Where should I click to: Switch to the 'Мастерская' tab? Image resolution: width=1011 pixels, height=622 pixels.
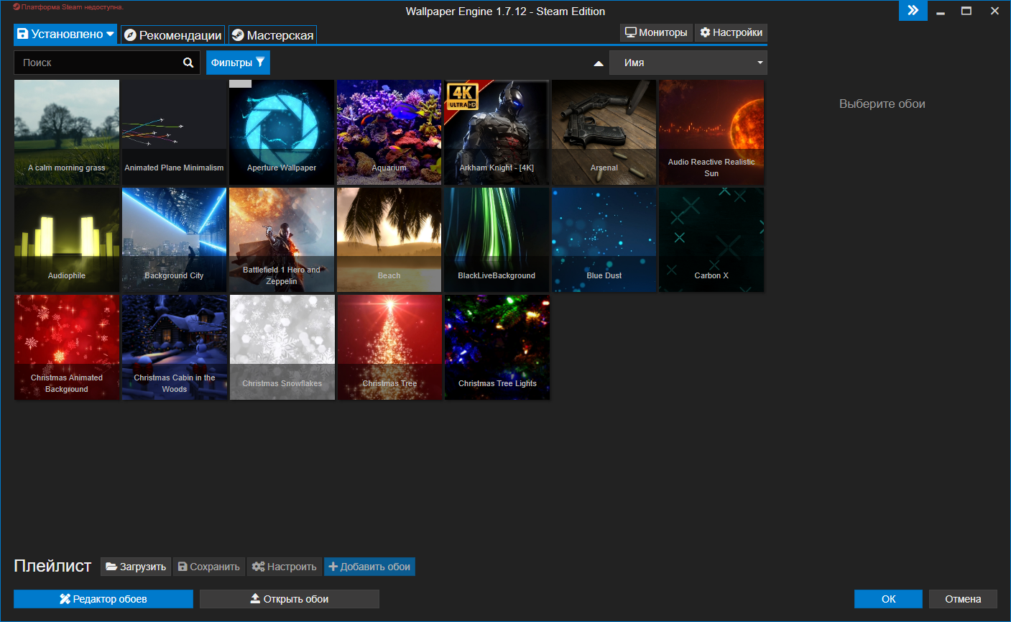click(x=272, y=35)
